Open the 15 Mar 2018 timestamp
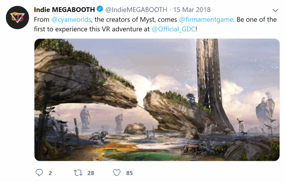285x181 pixels. coord(192,10)
